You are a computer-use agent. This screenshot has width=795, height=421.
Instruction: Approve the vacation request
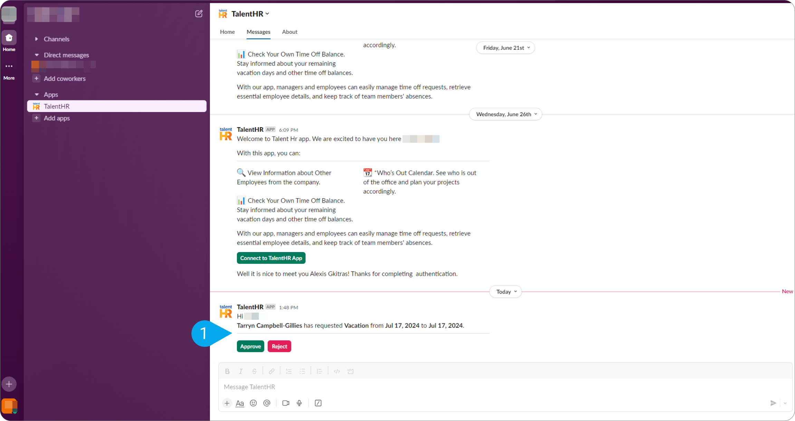(250, 347)
